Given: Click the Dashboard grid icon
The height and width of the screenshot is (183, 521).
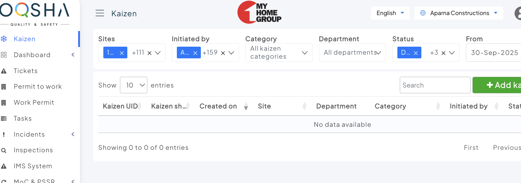Looking at the screenshot, I should pyautogui.click(x=4, y=55).
